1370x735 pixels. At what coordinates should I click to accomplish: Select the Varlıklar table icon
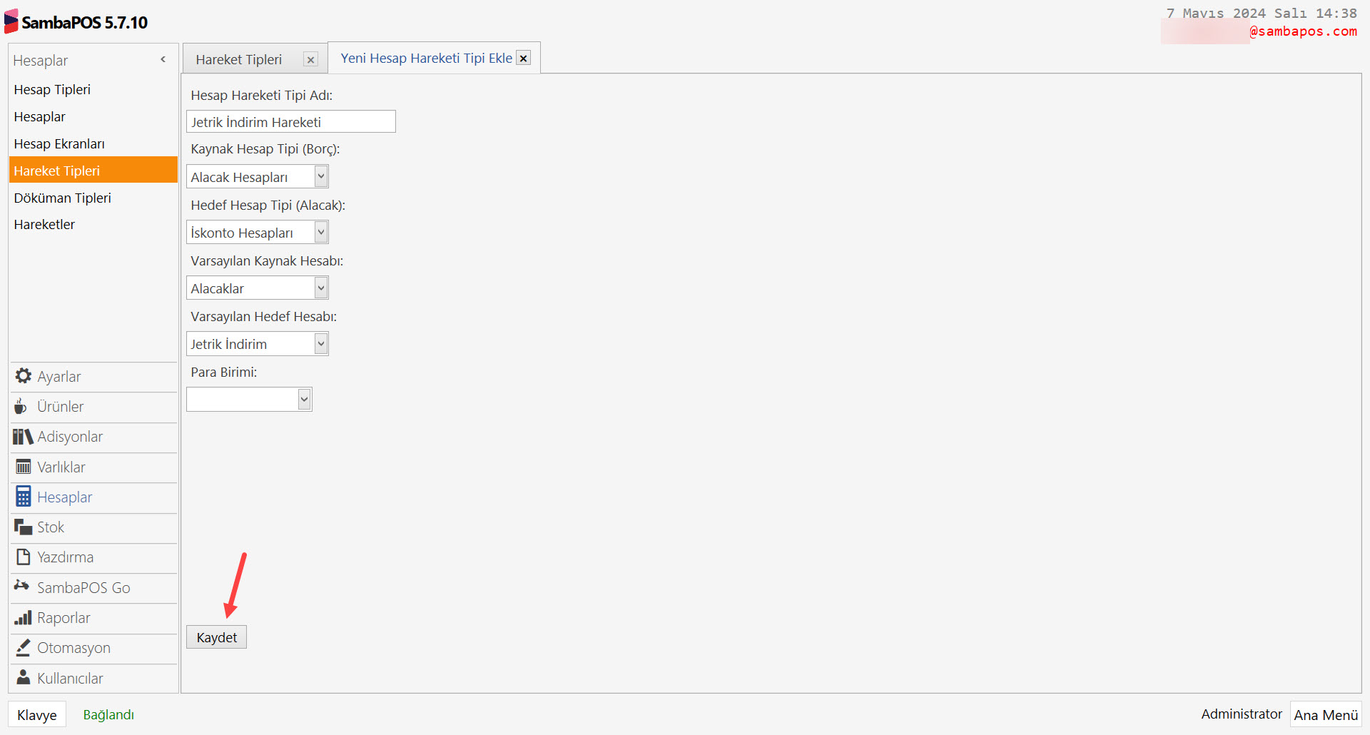pyautogui.click(x=23, y=467)
